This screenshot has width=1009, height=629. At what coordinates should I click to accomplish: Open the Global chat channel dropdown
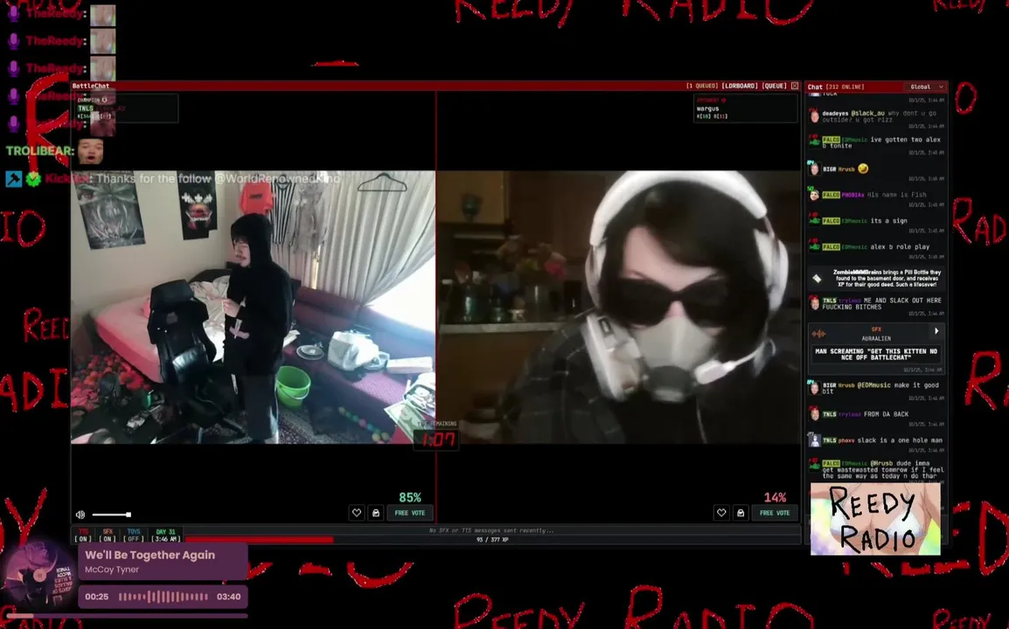coord(924,86)
